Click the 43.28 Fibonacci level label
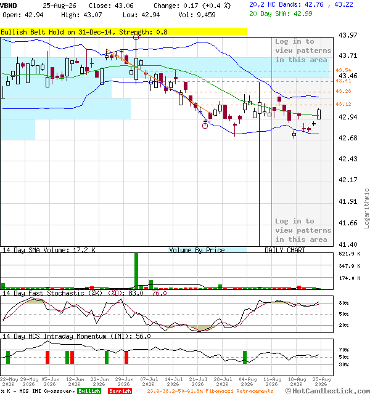 click(343, 91)
